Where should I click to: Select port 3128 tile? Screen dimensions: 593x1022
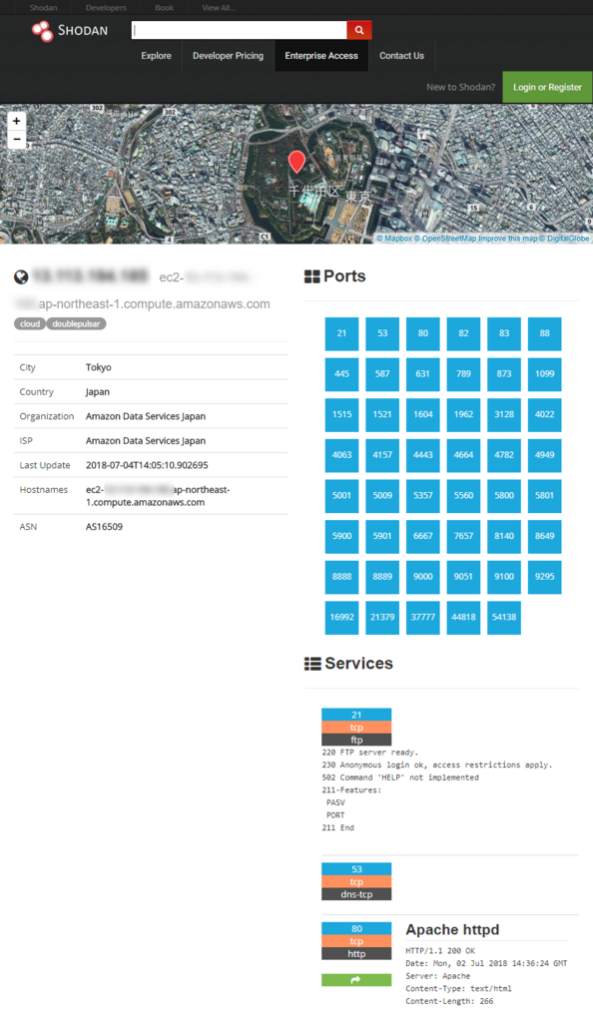tap(504, 414)
